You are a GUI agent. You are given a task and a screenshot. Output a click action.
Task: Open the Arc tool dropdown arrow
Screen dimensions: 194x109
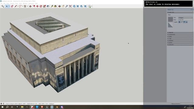(x=23, y=6)
